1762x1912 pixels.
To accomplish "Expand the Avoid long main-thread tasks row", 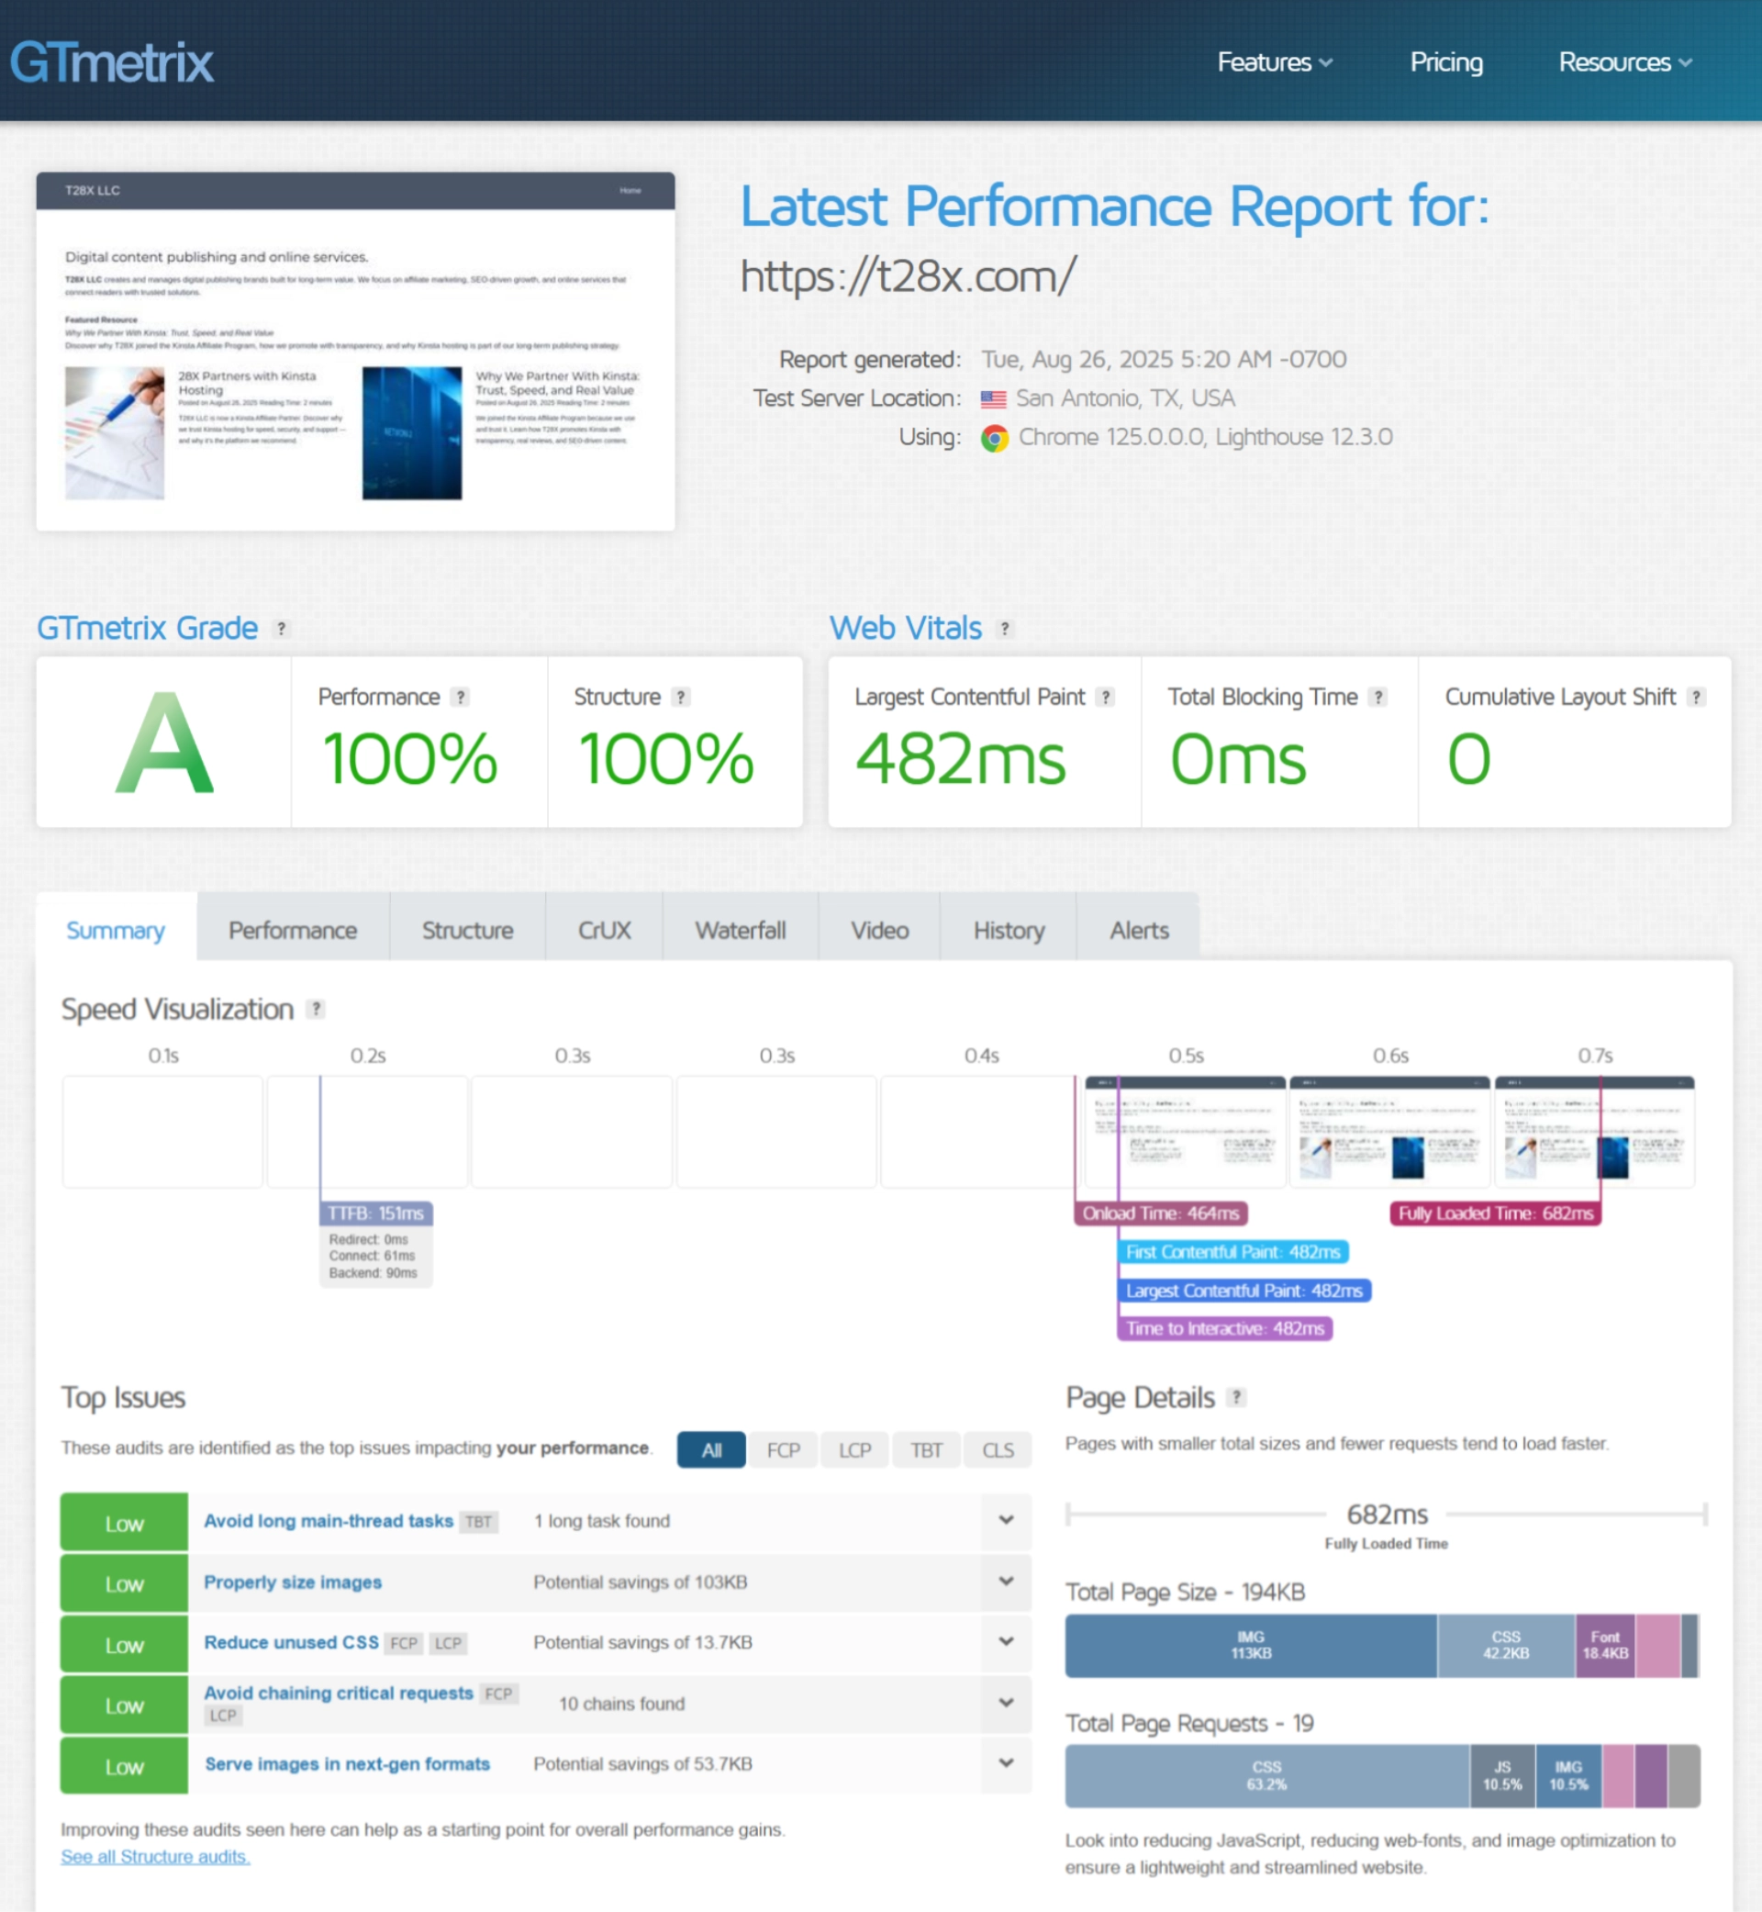I will (x=1006, y=1520).
